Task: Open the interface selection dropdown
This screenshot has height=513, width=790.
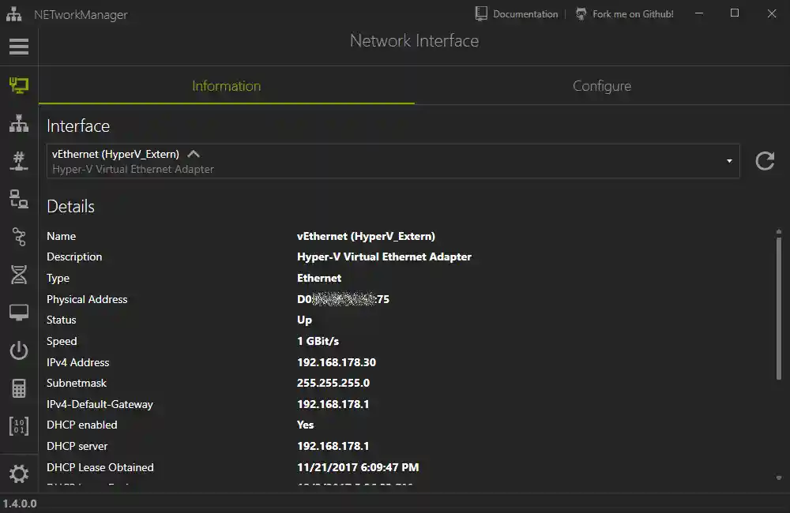Action: click(728, 160)
